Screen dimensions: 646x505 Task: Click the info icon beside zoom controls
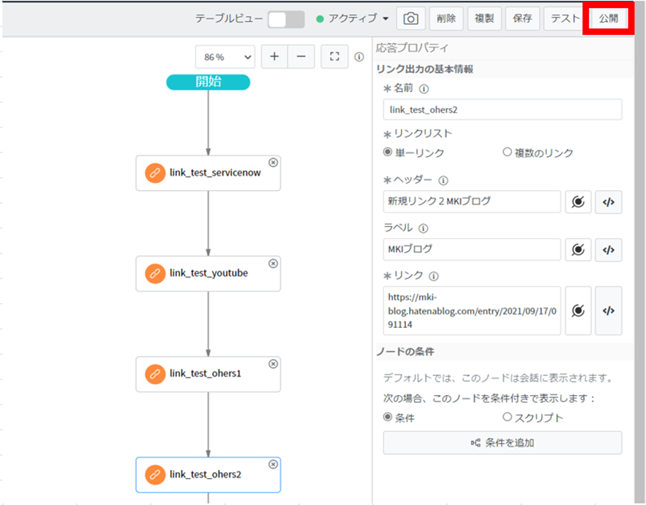[359, 57]
